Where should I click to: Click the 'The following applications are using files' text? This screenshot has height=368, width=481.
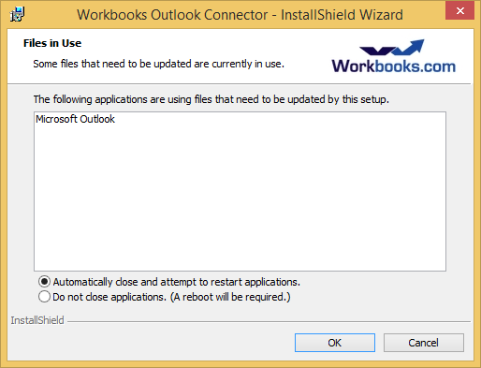tap(211, 99)
